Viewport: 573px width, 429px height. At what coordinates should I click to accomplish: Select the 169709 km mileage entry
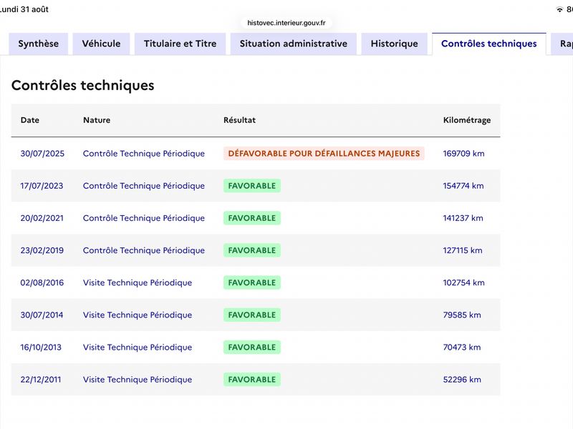[x=463, y=154]
